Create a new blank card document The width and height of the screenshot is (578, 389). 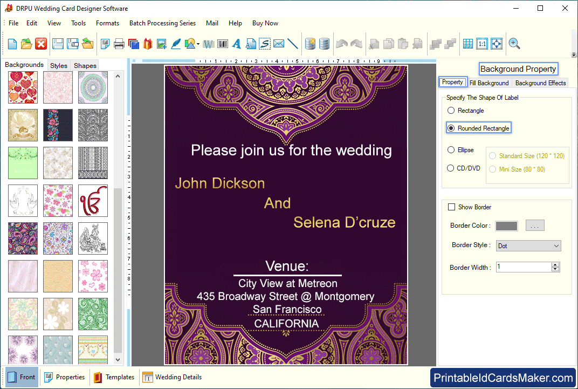pyautogui.click(x=12, y=44)
